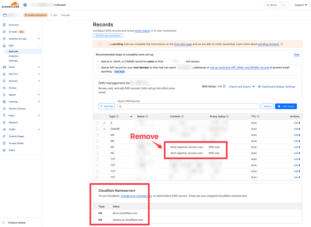The image size is (311, 227).
Task: Click the Cloudflare logo
Action: 11,5
